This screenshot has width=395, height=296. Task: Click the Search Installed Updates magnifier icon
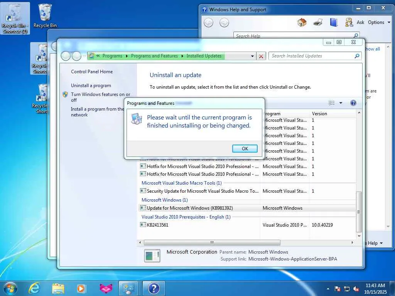tap(357, 56)
